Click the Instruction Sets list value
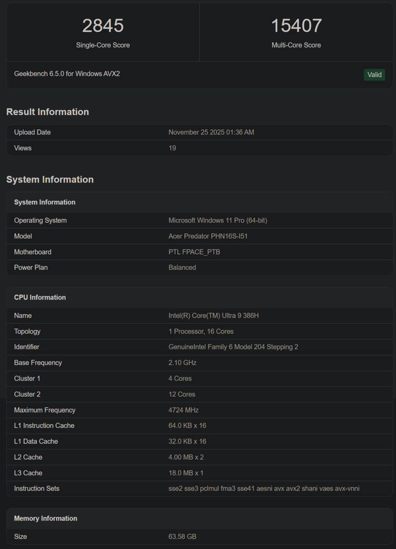Image resolution: width=396 pixels, height=549 pixels. pyautogui.click(x=264, y=489)
